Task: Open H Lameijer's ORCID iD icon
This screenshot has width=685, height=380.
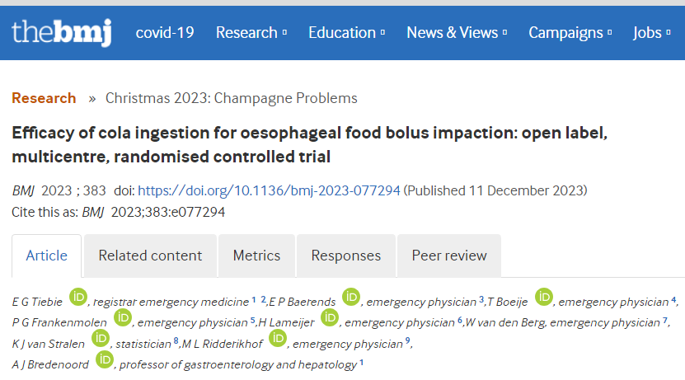Action: 330,317
